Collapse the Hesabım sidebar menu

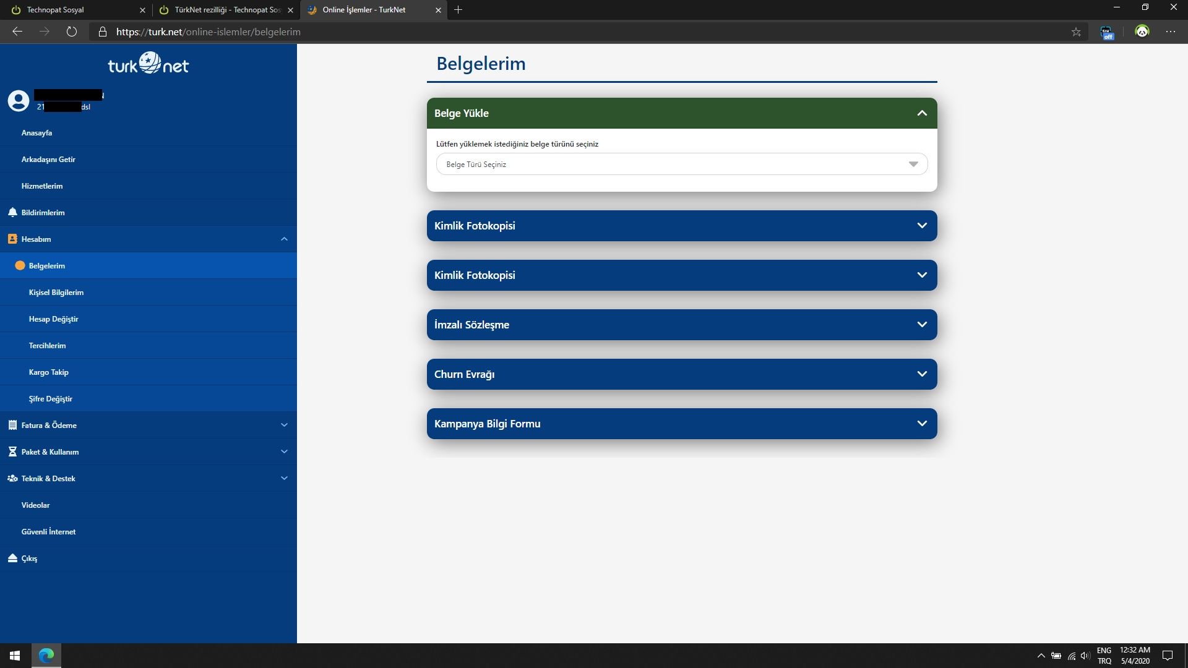tap(284, 239)
